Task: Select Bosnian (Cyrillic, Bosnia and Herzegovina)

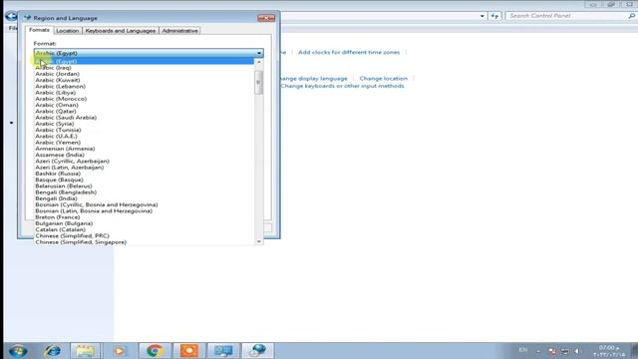Action: click(x=144, y=204)
